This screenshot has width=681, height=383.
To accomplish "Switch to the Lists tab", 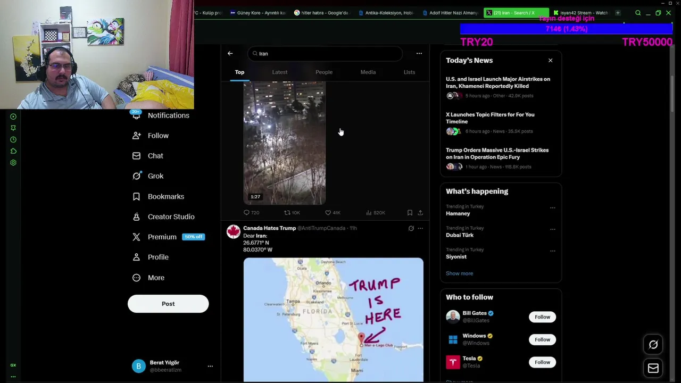I will tap(409, 72).
